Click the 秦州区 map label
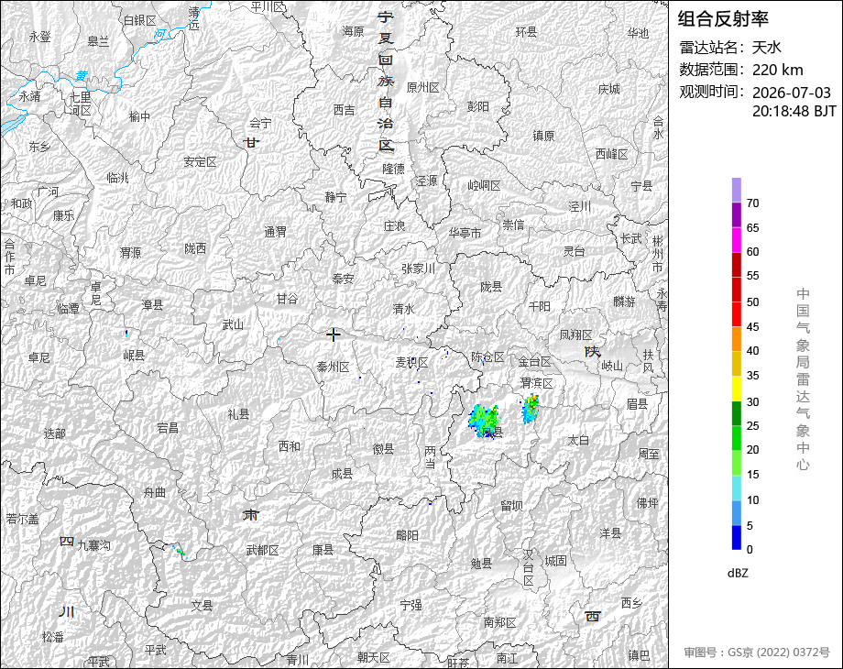Image resolution: width=843 pixels, height=669 pixels. [x=333, y=367]
